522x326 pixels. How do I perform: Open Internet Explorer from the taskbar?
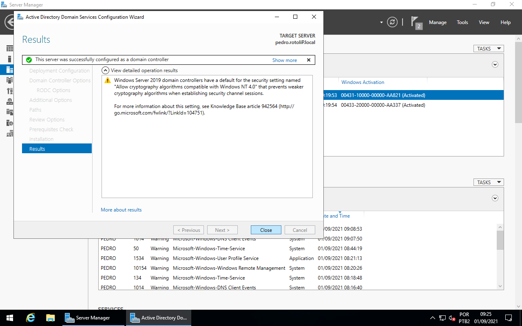tap(31, 318)
